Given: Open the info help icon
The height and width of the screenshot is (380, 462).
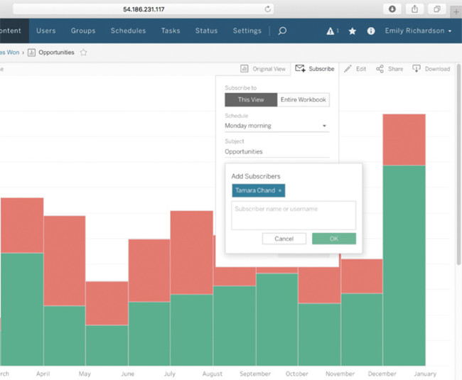Looking at the screenshot, I should click(x=371, y=31).
